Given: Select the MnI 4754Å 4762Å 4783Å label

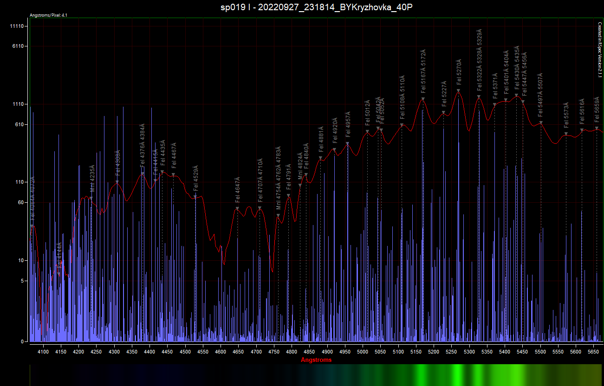Looking at the screenshot, I should click(x=279, y=179).
